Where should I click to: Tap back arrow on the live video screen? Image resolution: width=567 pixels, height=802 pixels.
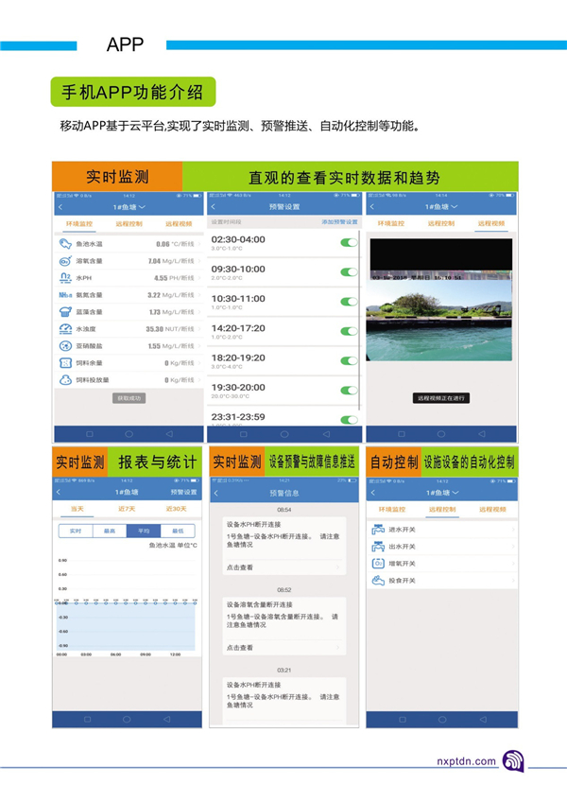coord(372,206)
